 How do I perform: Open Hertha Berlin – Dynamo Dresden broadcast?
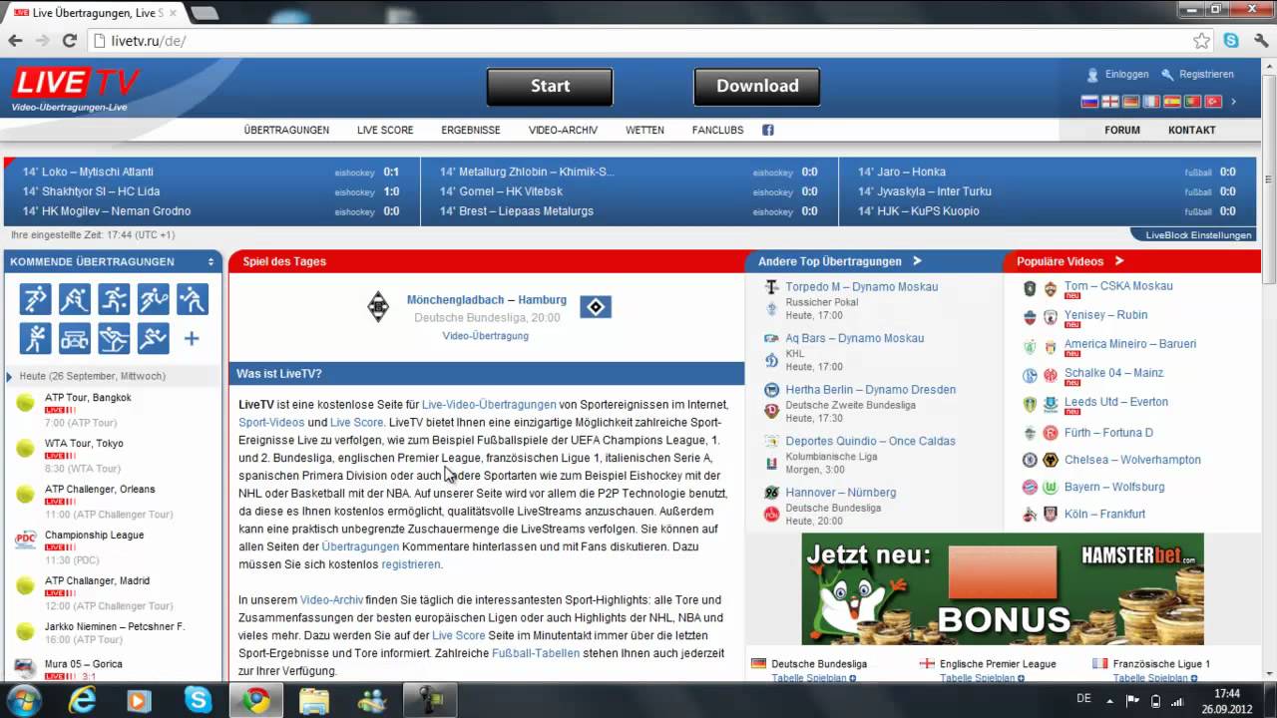coord(870,389)
